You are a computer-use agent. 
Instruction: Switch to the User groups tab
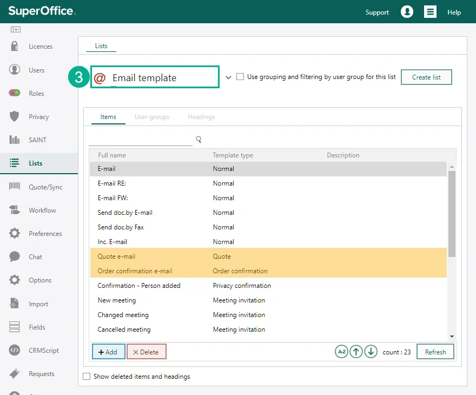pos(151,117)
